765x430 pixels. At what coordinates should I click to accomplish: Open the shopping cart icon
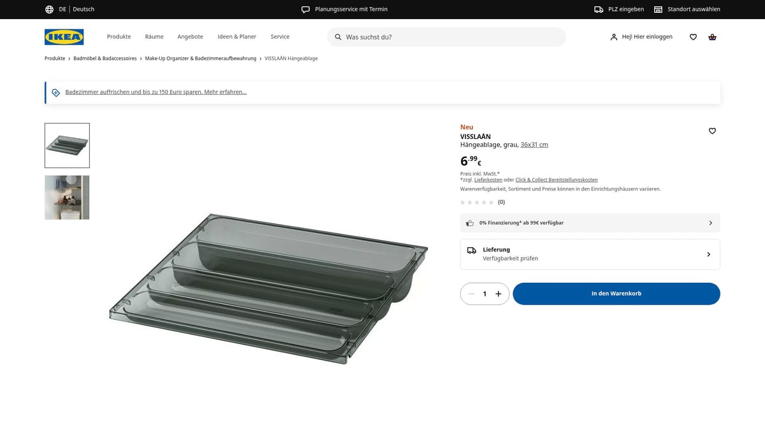[x=712, y=37]
